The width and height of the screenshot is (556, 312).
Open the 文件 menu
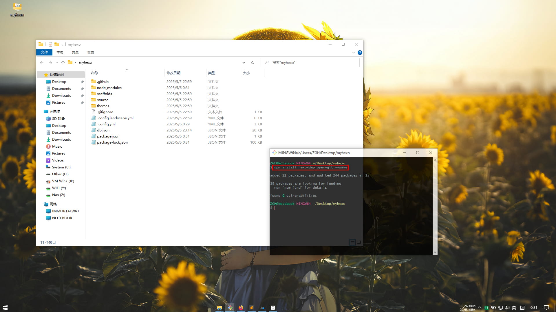44,52
